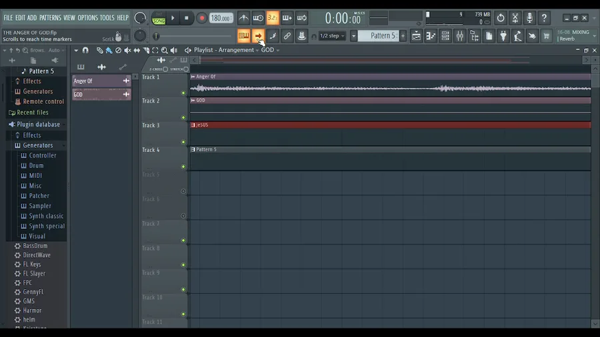Toggle the metronome icon
This screenshot has height=337, width=600.
pos(243,18)
